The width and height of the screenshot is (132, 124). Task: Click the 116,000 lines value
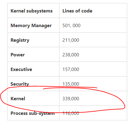click(71, 113)
